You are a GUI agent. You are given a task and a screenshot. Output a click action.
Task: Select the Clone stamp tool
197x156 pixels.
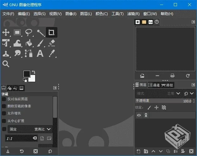click(6, 54)
